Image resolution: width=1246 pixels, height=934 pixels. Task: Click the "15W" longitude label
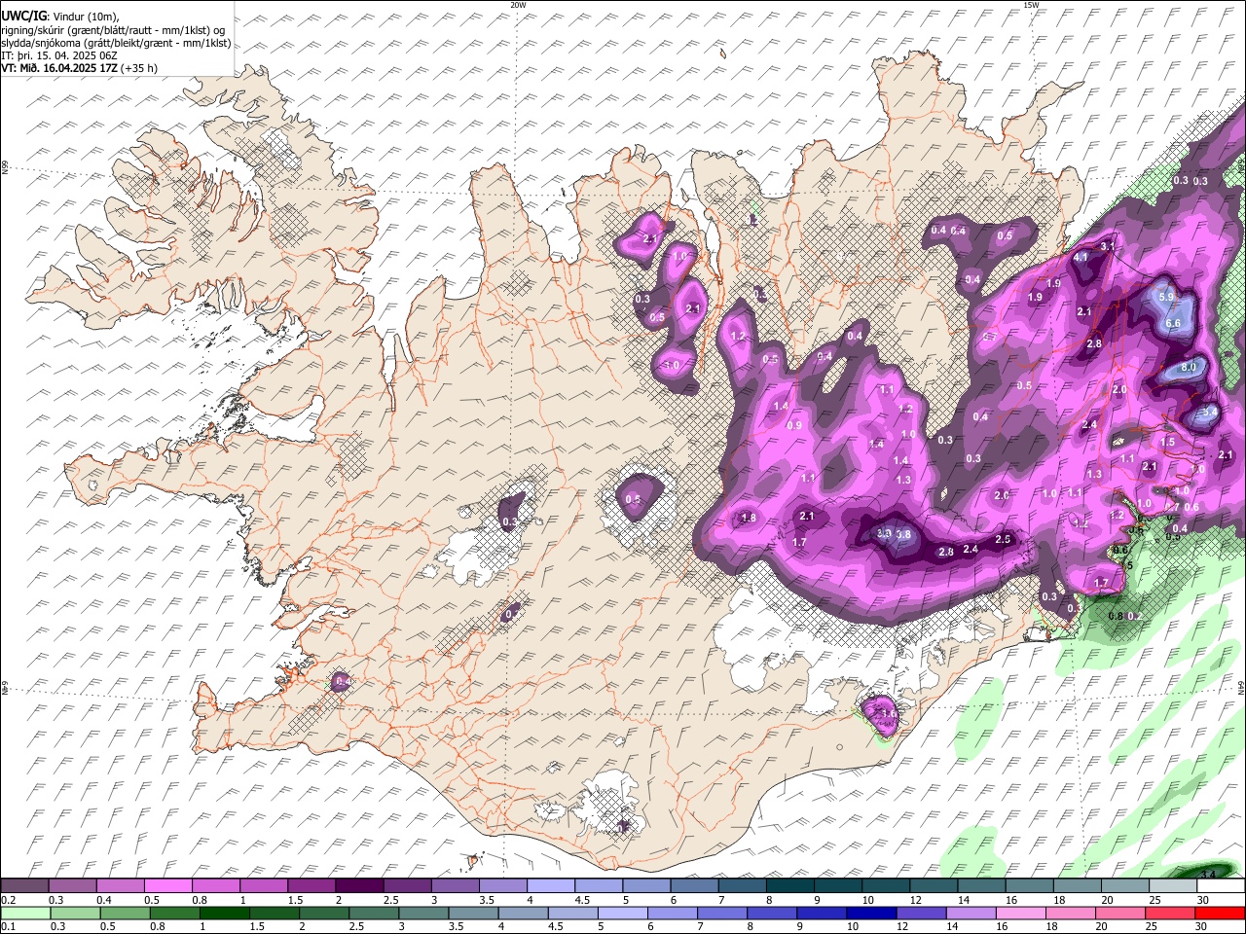click(1031, 5)
